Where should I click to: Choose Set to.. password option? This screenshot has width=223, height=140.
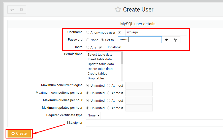[102, 40]
